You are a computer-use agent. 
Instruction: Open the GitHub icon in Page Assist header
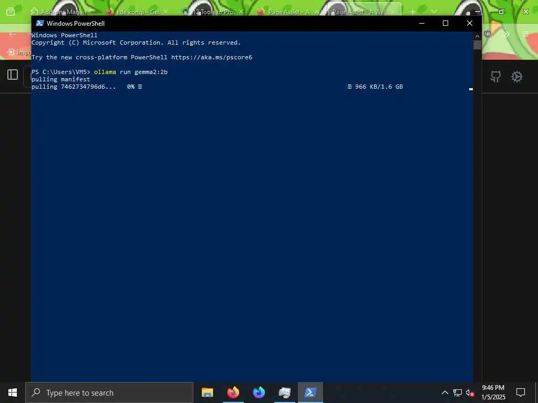tap(495, 77)
